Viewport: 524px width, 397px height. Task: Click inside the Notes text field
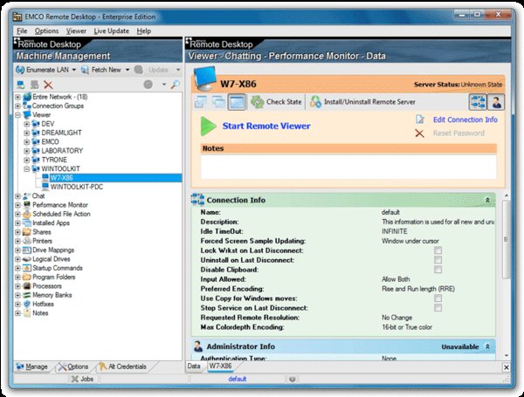[348, 166]
